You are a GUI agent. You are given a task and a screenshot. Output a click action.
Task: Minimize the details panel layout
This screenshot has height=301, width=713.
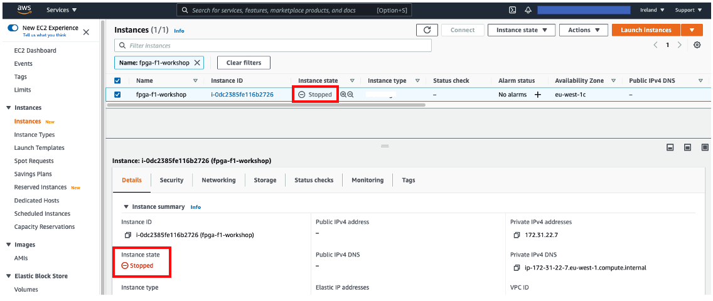click(x=670, y=147)
